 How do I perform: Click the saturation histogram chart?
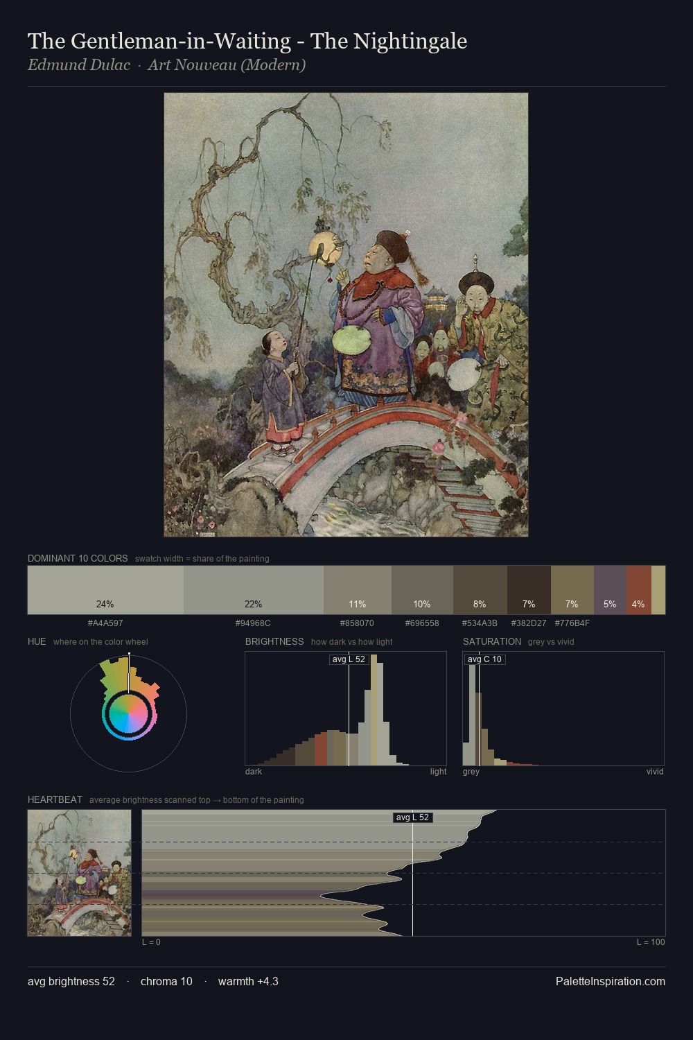click(563, 709)
